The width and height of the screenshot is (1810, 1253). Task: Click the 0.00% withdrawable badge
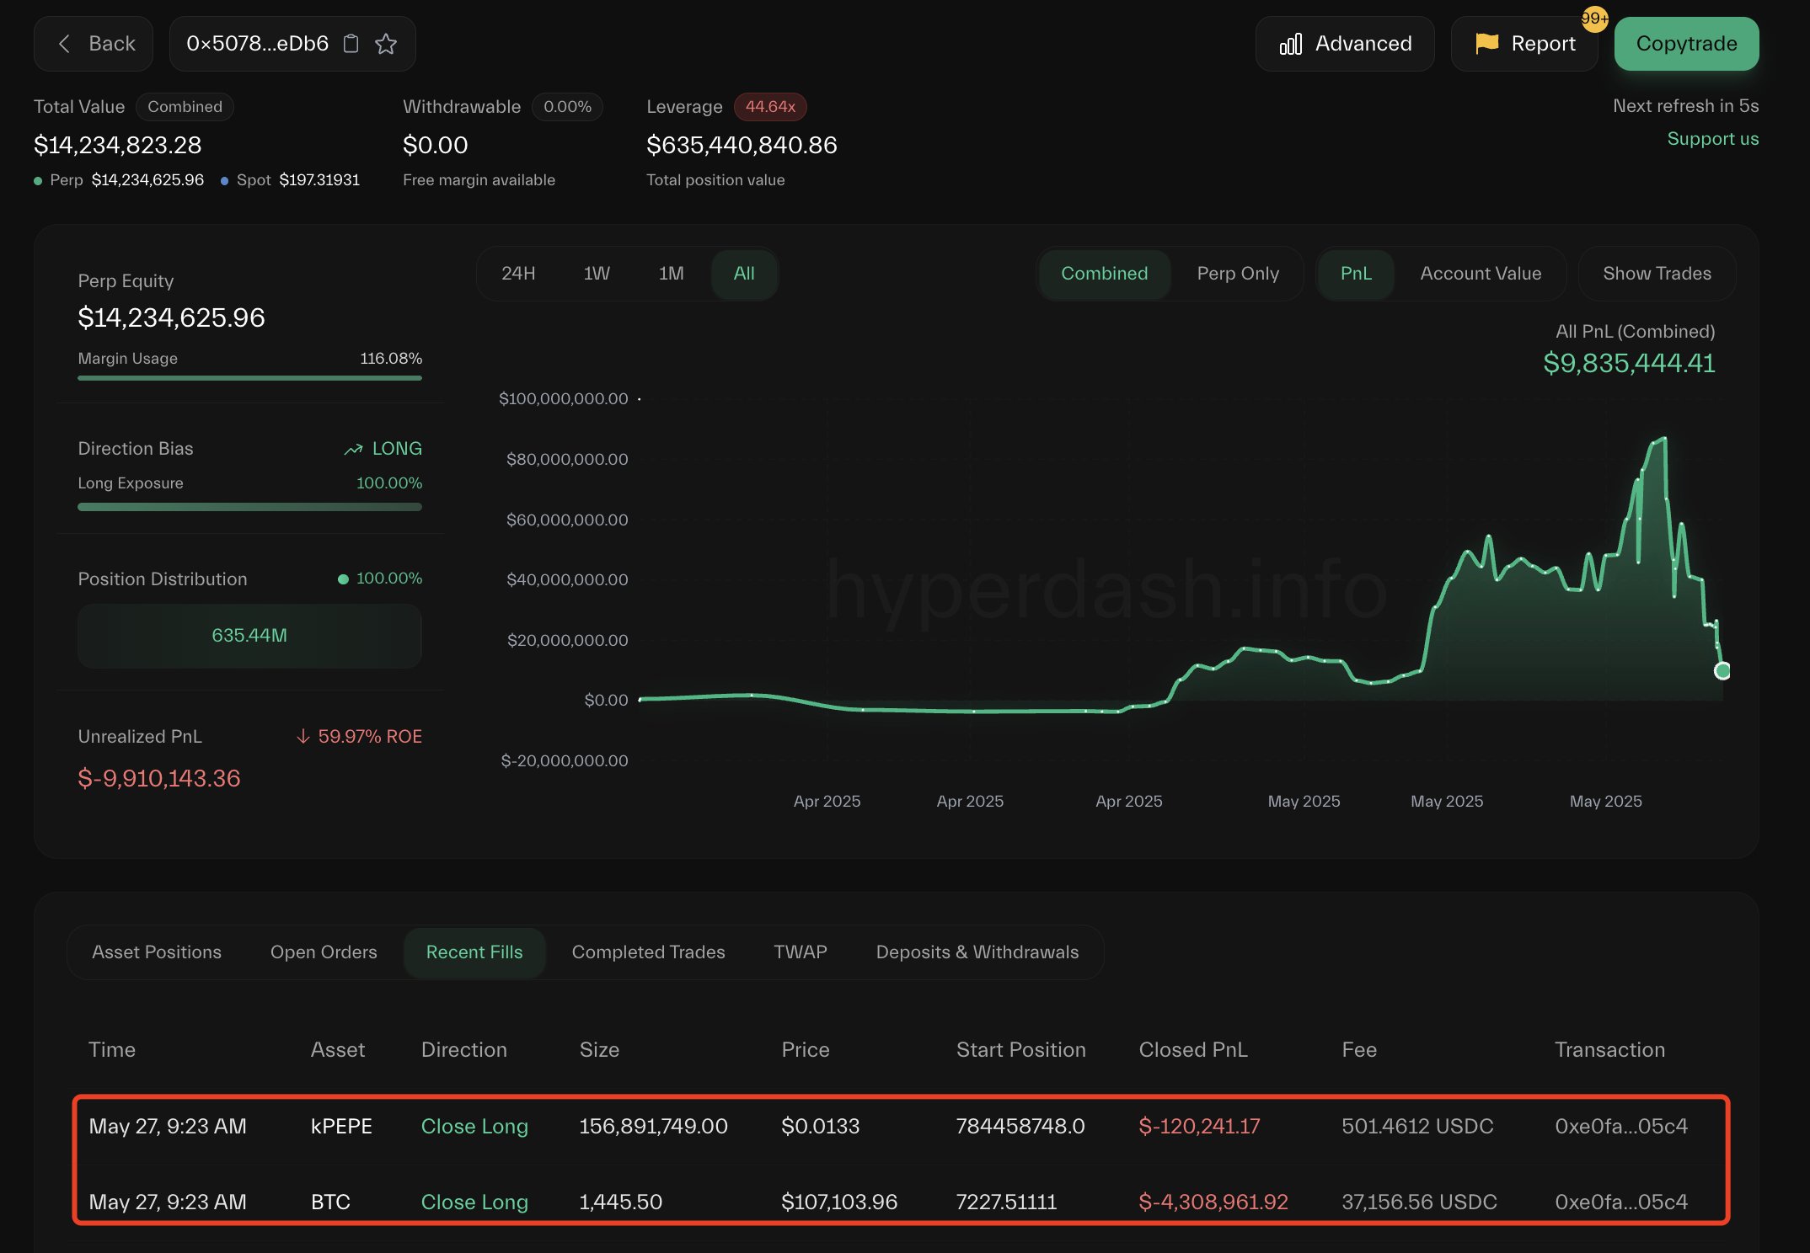tap(567, 107)
